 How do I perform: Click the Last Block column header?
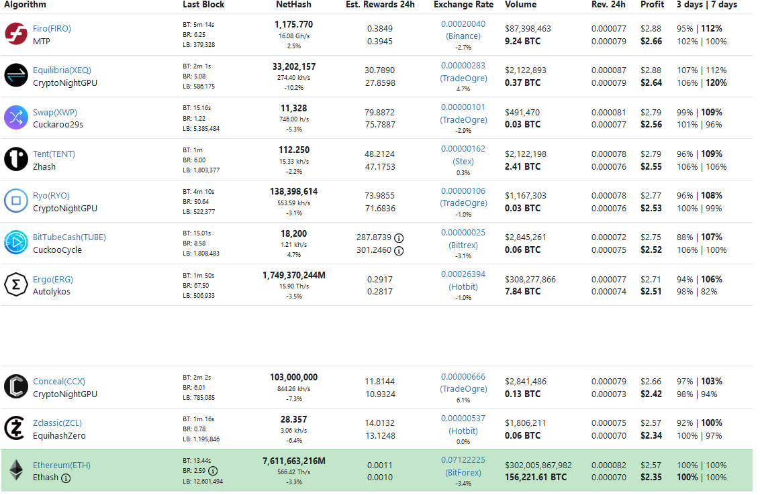[203, 4]
